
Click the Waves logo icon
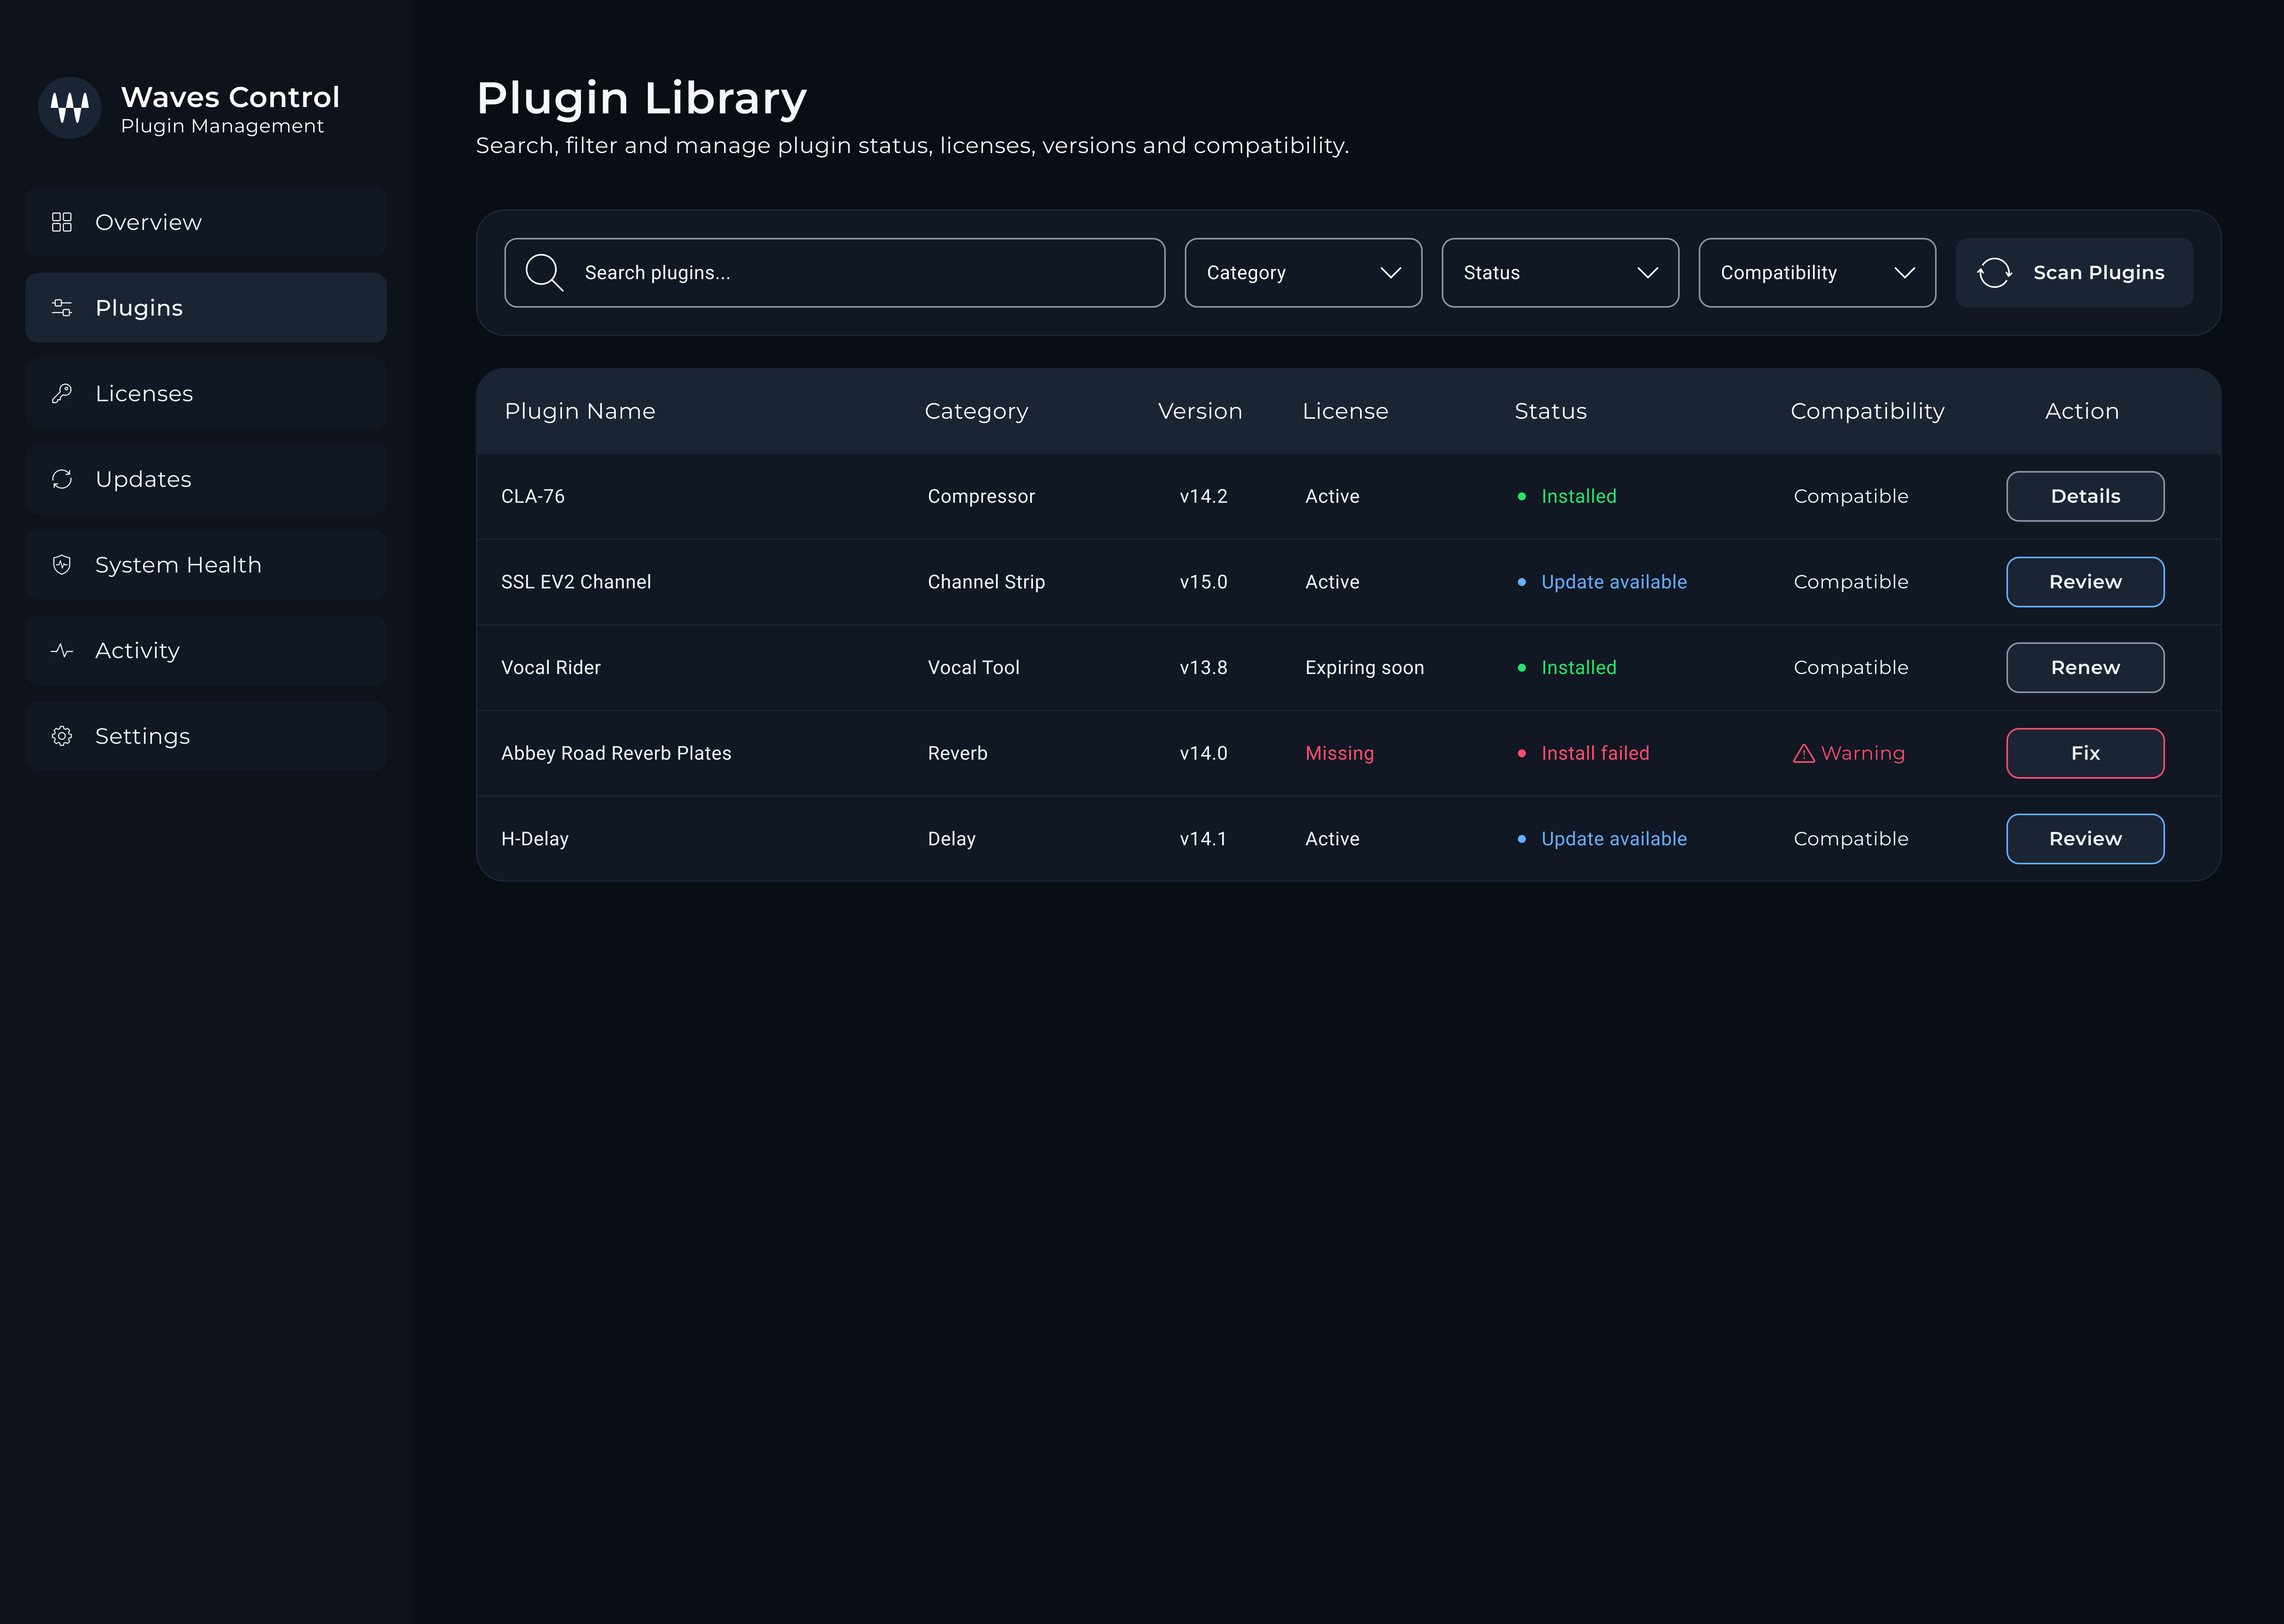[x=70, y=108]
